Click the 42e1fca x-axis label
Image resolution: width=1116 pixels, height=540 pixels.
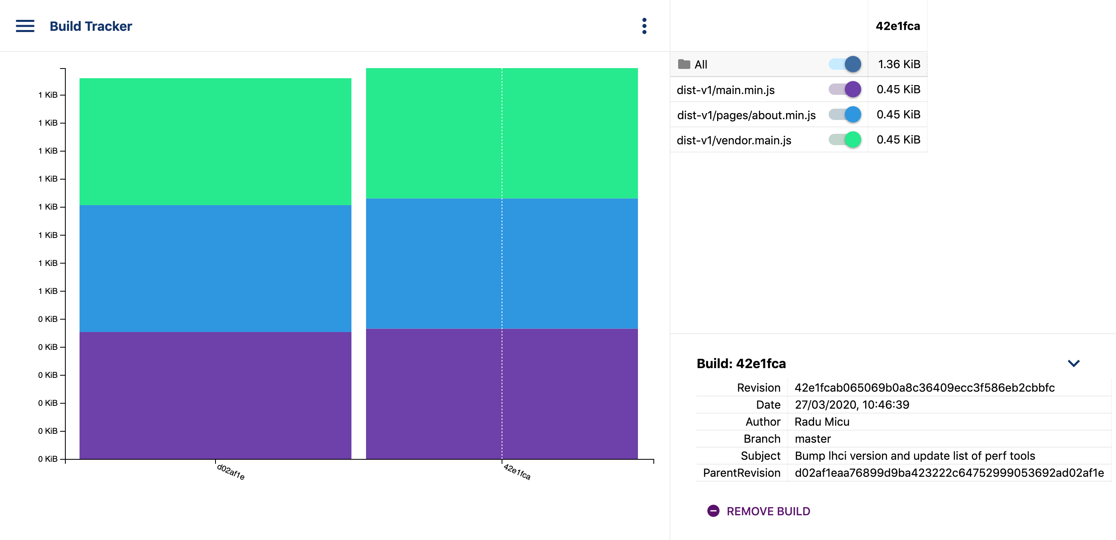click(x=517, y=471)
